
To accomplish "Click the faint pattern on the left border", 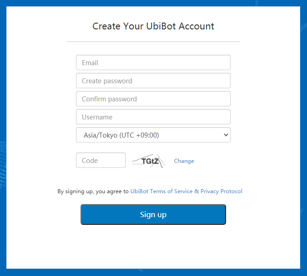I will click(3, 166).
